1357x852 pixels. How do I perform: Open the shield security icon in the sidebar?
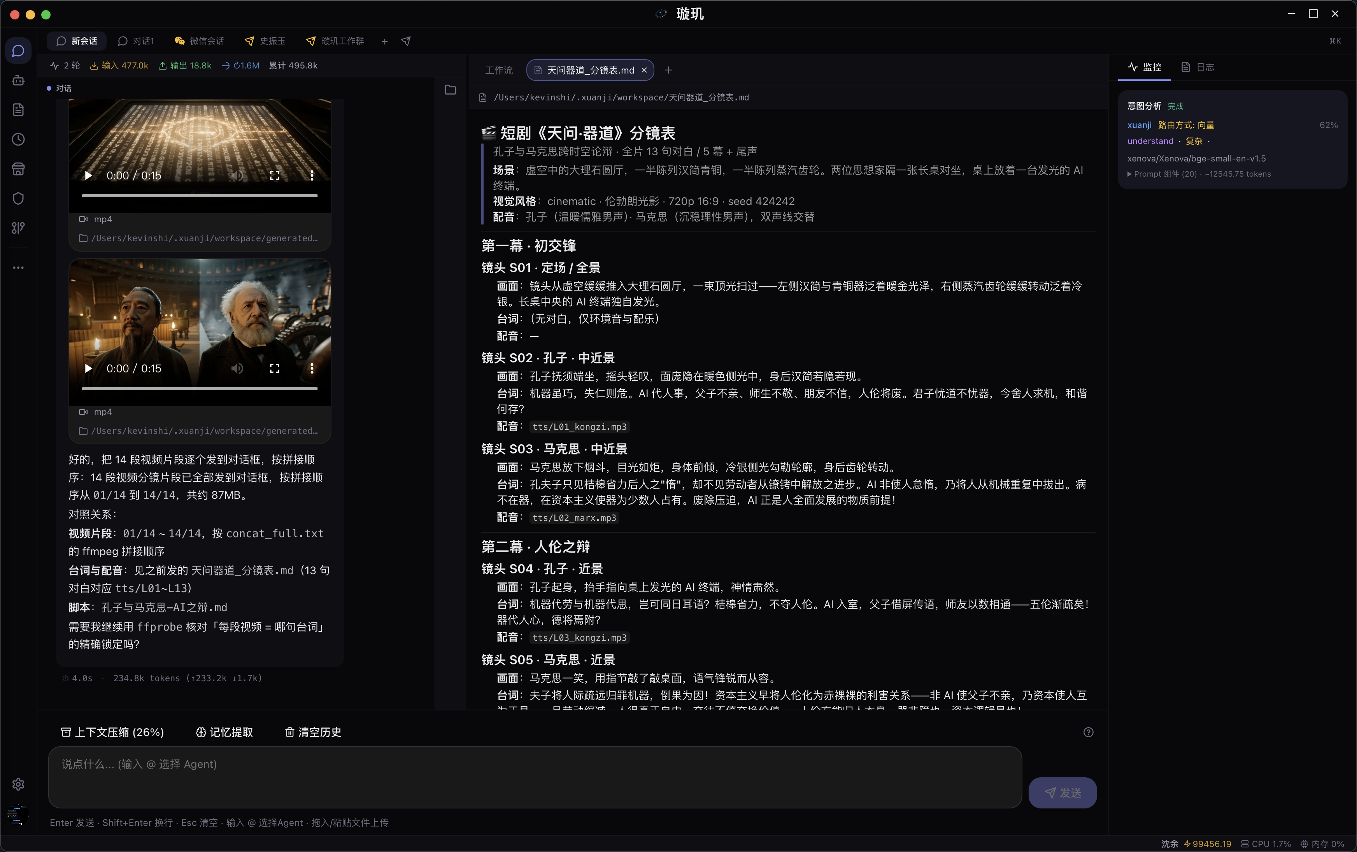click(18, 198)
